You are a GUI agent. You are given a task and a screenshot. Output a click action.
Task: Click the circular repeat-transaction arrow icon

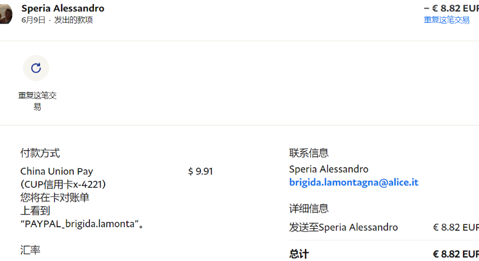[36, 68]
